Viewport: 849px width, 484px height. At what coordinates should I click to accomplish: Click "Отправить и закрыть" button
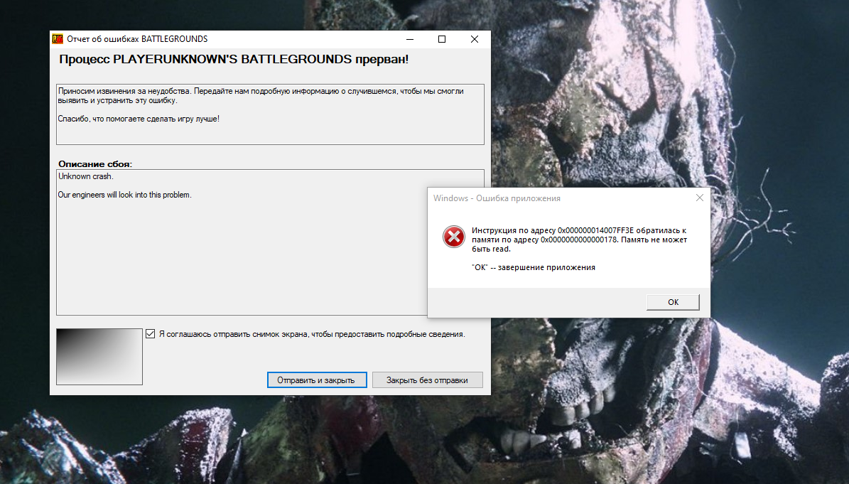(317, 380)
